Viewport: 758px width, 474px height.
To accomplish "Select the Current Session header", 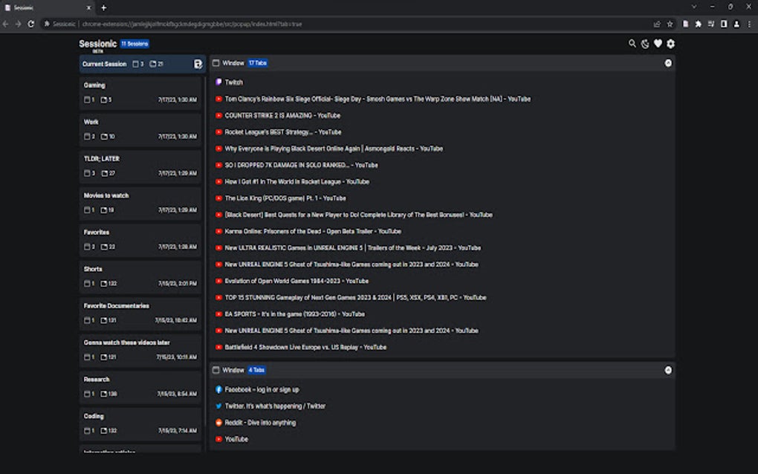I will (x=142, y=64).
